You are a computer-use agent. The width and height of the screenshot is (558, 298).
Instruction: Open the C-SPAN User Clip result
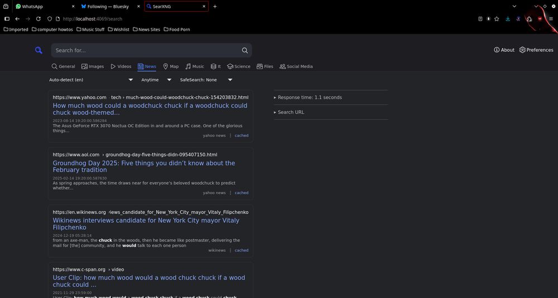click(149, 281)
